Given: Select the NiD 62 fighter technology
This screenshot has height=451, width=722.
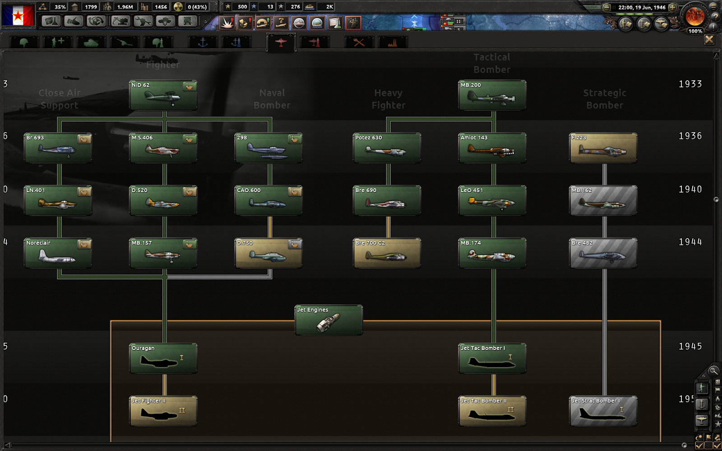Looking at the screenshot, I should 163,95.
